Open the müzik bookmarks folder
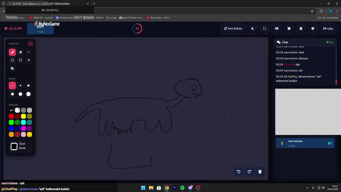Image resolution: width=341 pixels, height=192 pixels. [112, 18]
